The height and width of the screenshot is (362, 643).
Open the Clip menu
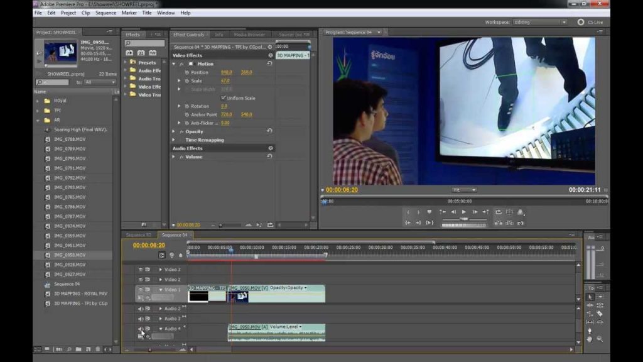(x=85, y=13)
